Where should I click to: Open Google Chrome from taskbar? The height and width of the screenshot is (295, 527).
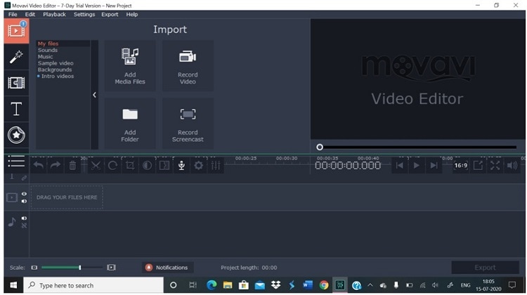pos(324,285)
